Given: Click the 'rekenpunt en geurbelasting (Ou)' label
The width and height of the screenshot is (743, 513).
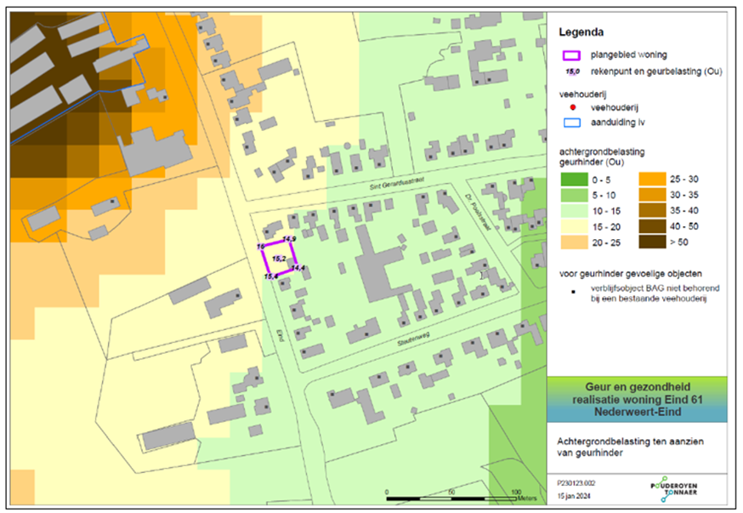Looking at the screenshot, I should [x=656, y=71].
